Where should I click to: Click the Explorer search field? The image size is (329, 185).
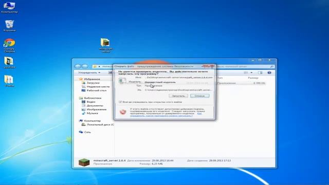tap(245, 66)
